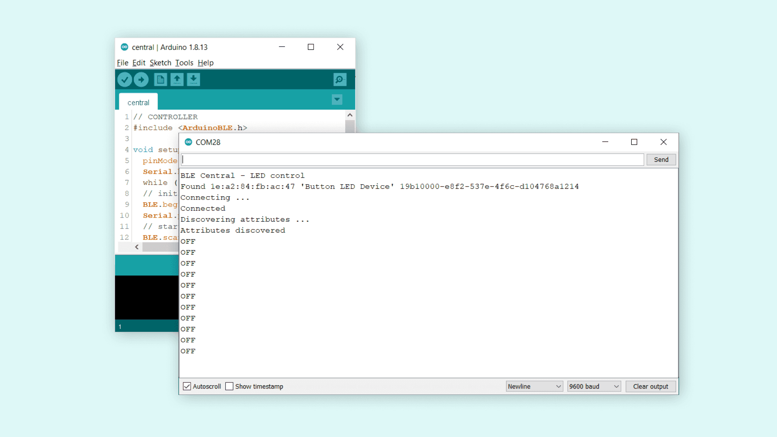Click the serial message input field
777x437 pixels.
point(412,159)
